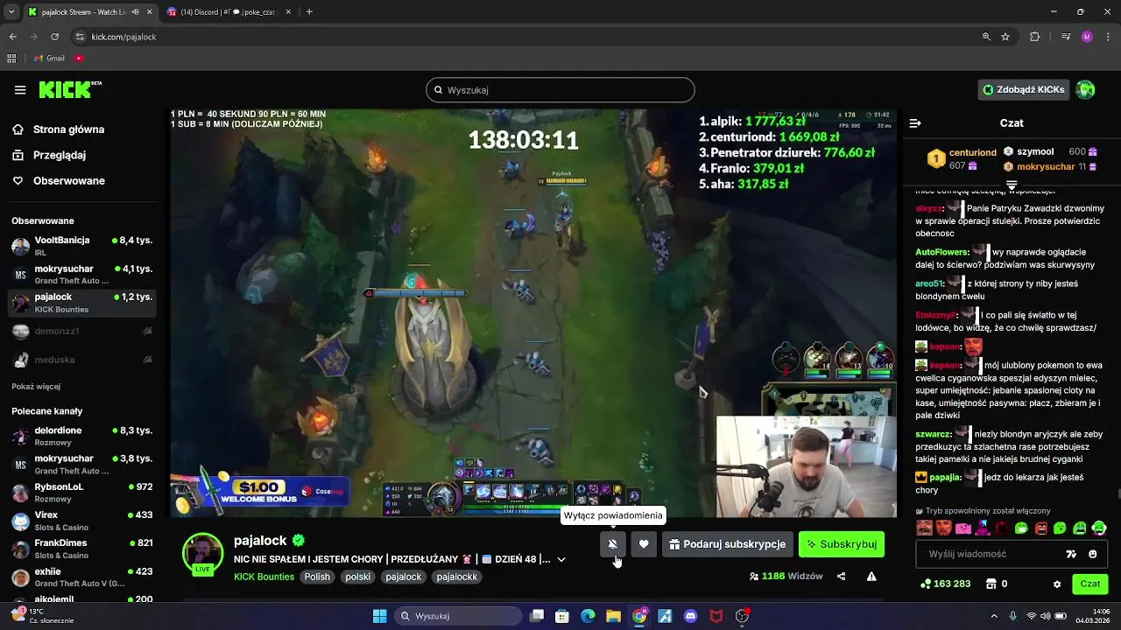Screen dimensions: 1121x630
Task: Click the report warning triangle icon
Action: 871,577
